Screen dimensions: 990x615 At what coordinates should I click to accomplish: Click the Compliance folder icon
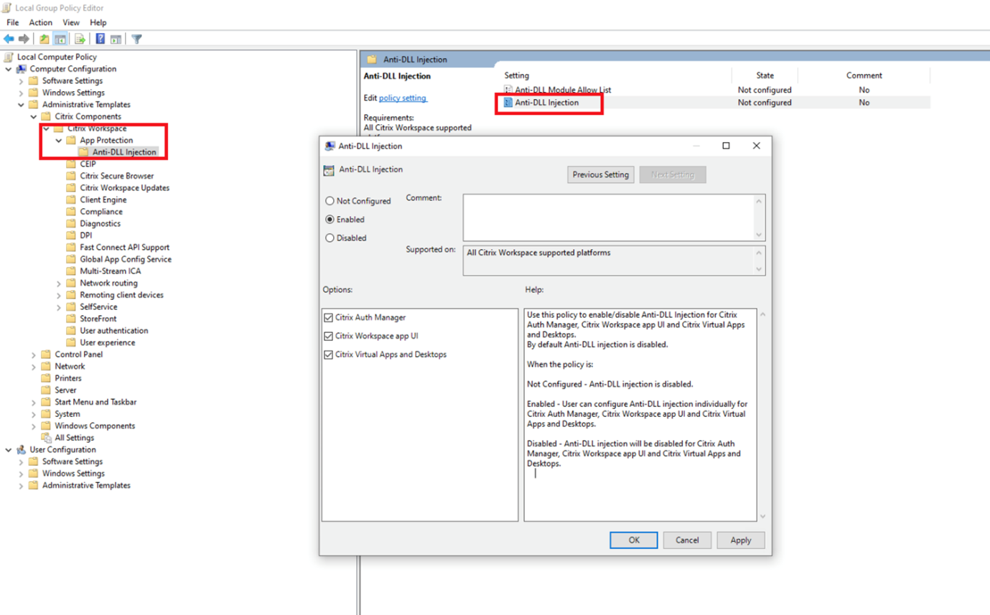[71, 212]
